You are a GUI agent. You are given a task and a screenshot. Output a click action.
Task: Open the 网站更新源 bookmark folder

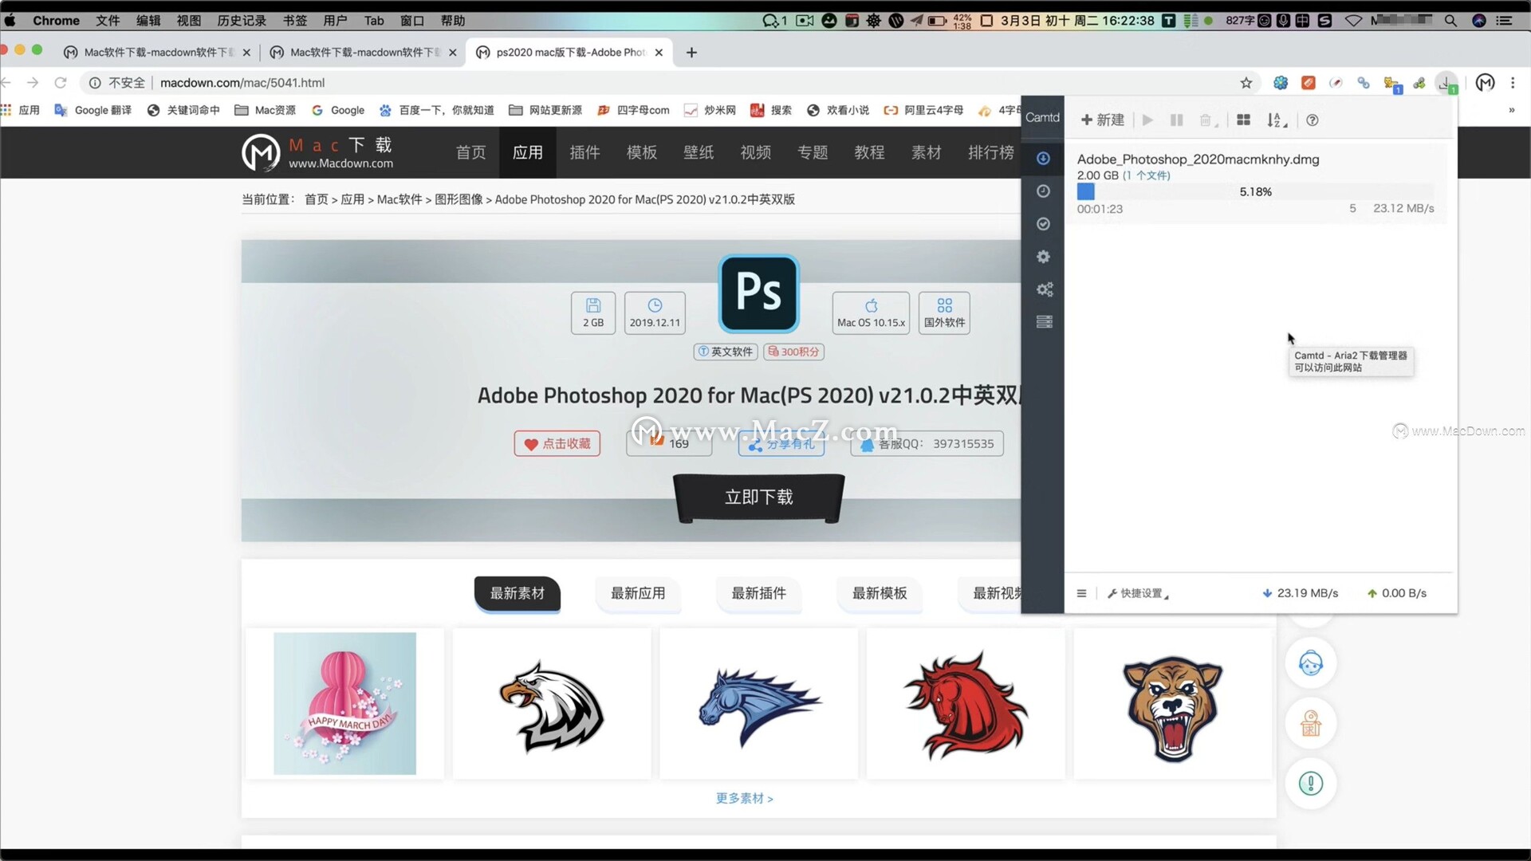545,110
